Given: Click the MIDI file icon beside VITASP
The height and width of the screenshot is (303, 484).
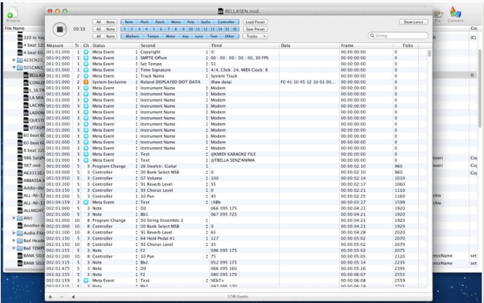Looking at the screenshot, I should click(26, 127).
